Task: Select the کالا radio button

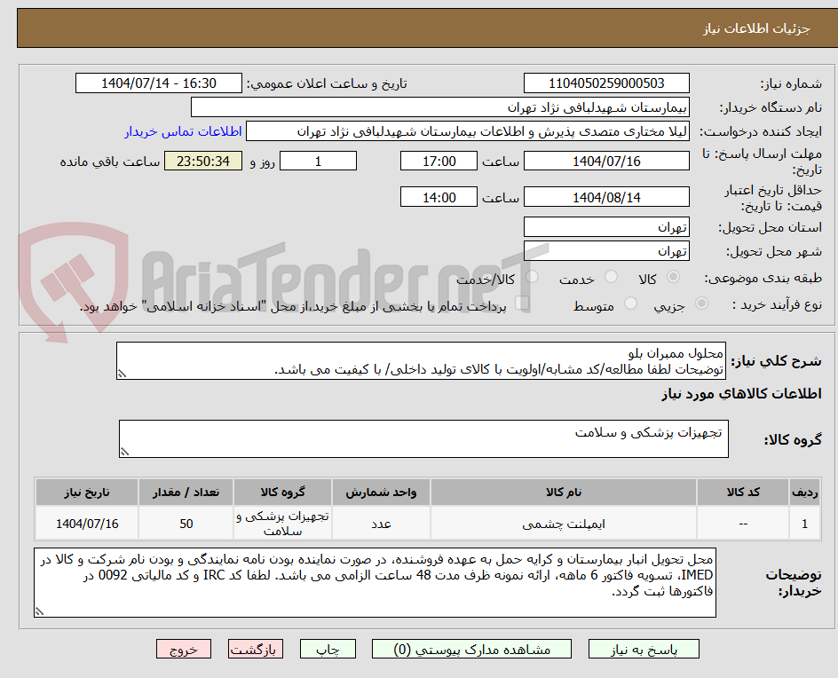Action: pos(673,277)
